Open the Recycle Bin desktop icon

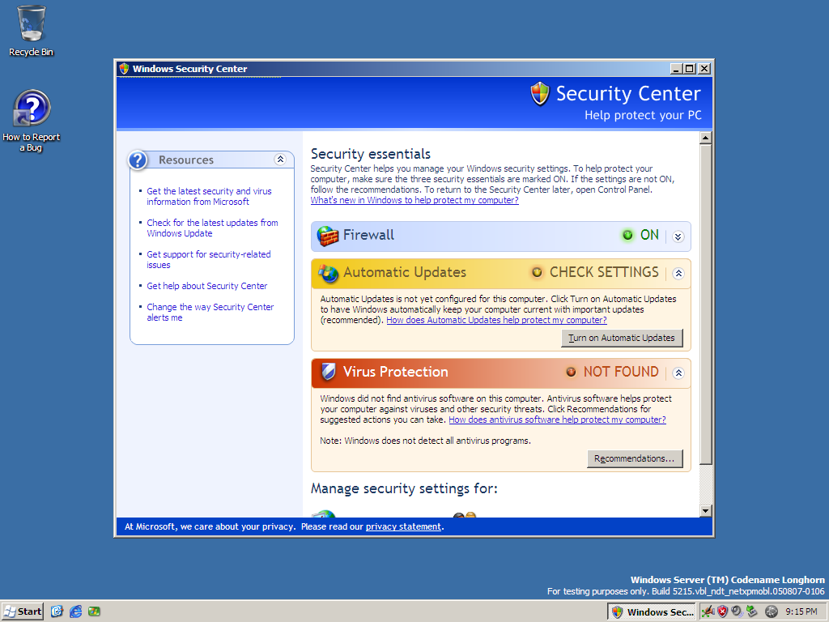(x=32, y=31)
